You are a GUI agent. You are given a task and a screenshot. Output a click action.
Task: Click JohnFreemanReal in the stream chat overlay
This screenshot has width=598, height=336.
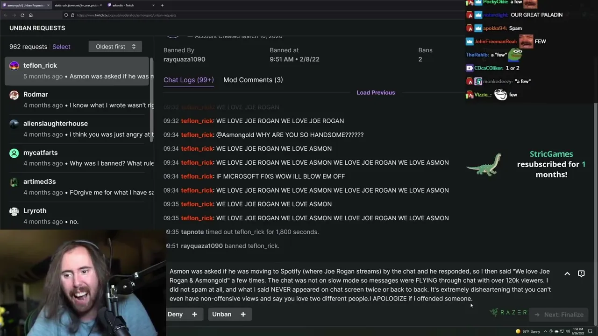coord(496,42)
